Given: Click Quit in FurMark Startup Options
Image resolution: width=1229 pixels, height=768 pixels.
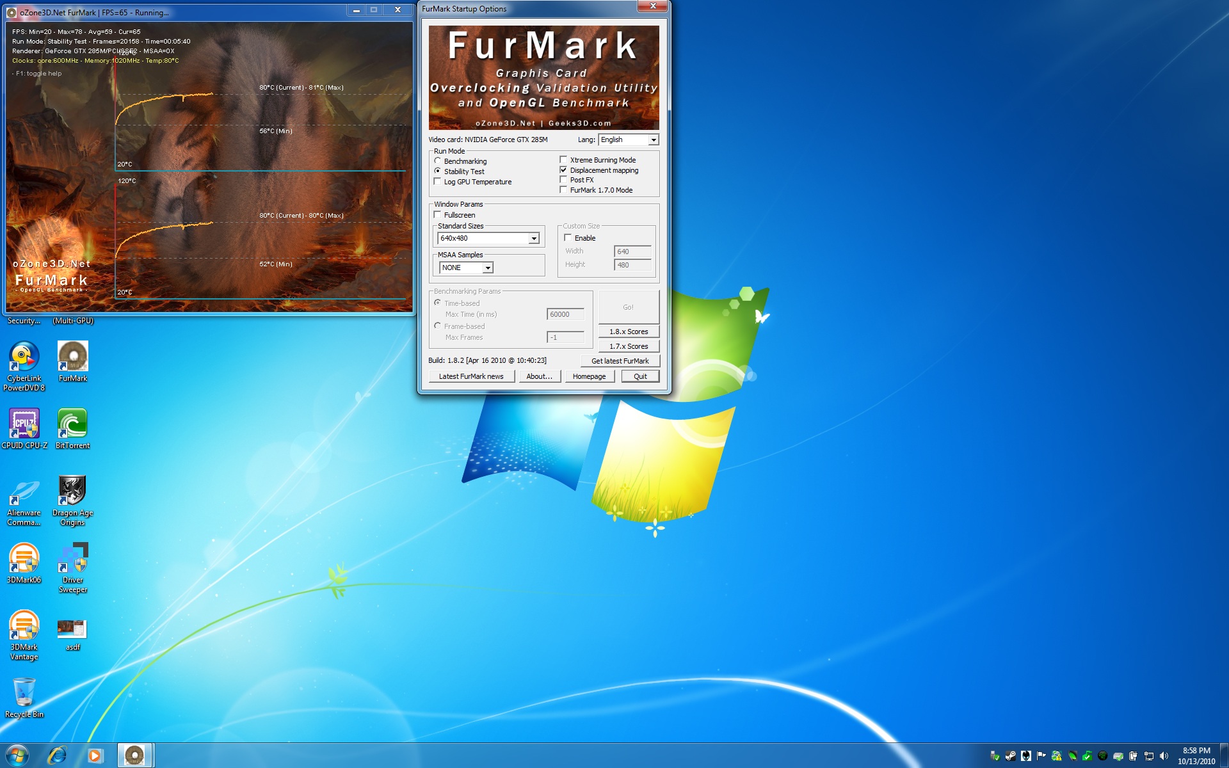Looking at the screenshot, I should 640,376.
